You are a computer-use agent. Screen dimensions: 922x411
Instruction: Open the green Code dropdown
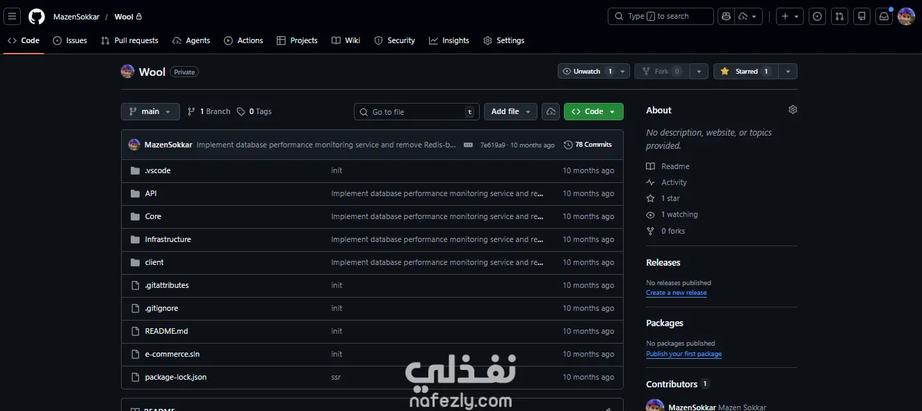(594, 111)
